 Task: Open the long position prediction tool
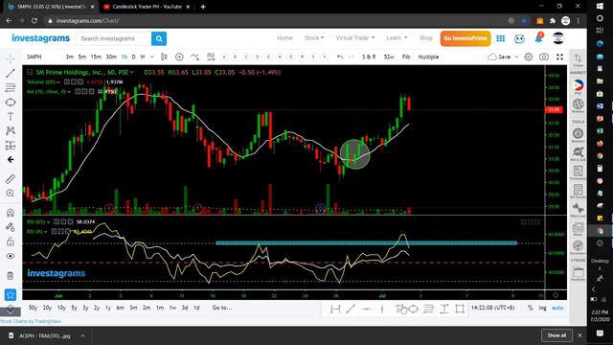pyautogui.click(x=11, y=146)
